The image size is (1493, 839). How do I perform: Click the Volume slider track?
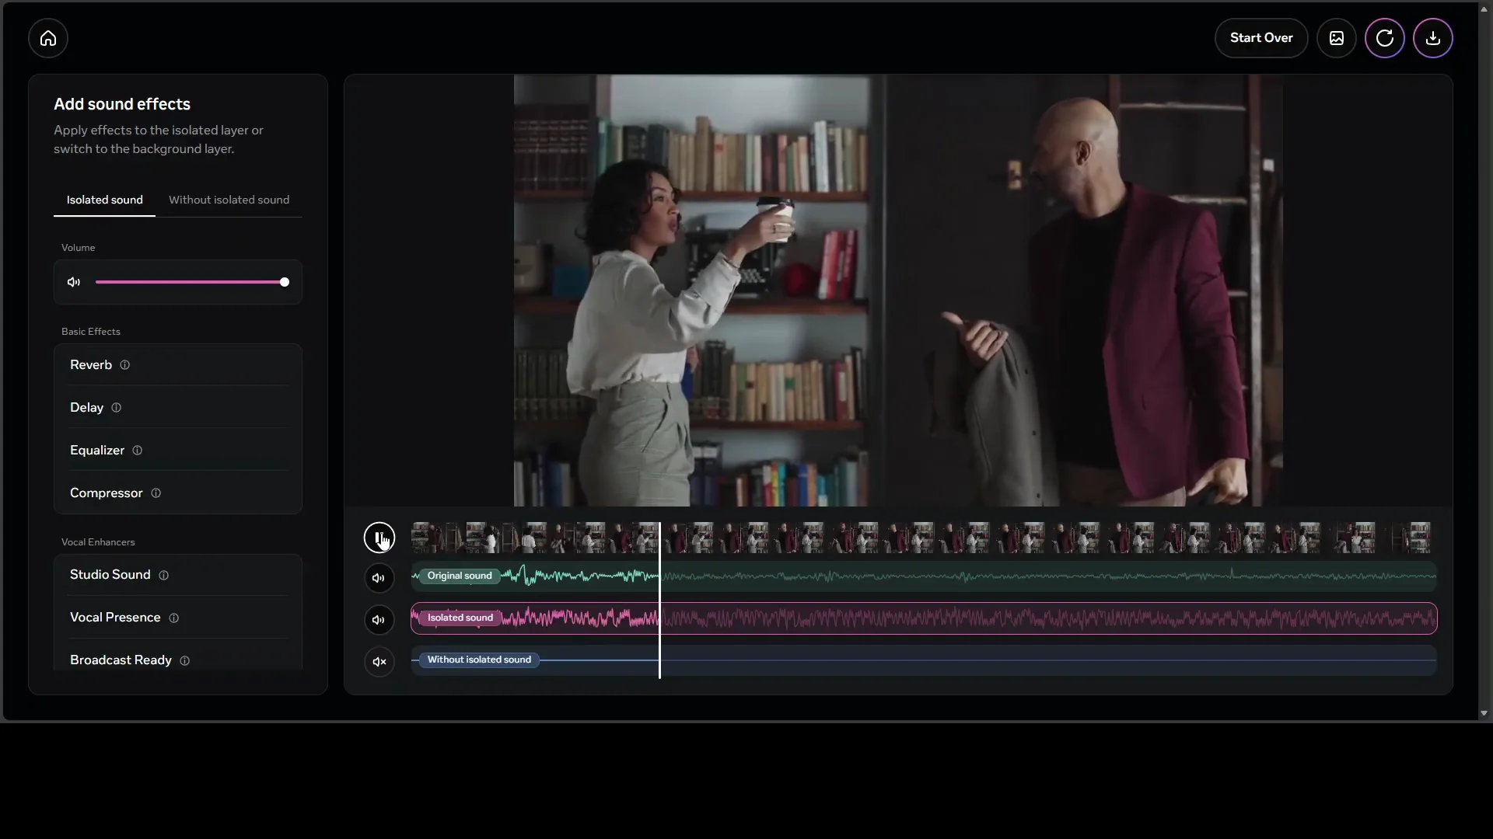(x=187, y=282)
